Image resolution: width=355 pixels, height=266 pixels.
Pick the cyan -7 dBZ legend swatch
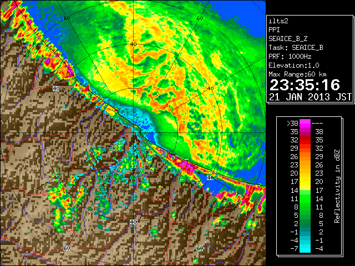305,249
